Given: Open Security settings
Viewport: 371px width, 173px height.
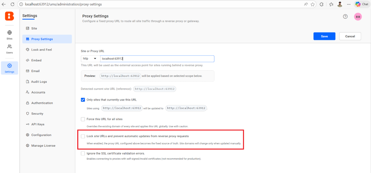Looking at the screenshot, I should pyautogui.click(x=47, y=113).
